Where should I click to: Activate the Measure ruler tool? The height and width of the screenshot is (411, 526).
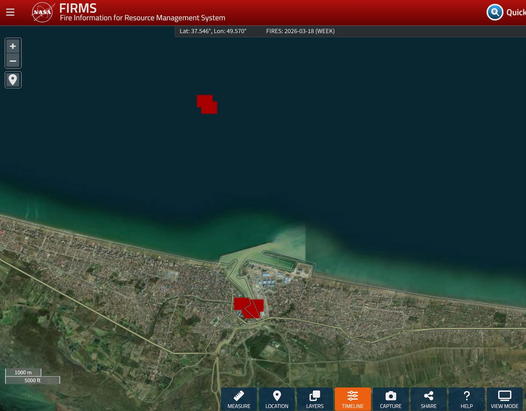pos(239,399)
